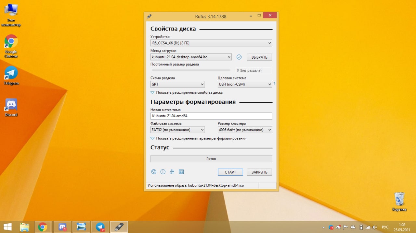The image size is (416, 233).
Task: Click the 'Свойства диска' heading
Action: (173, 29)
